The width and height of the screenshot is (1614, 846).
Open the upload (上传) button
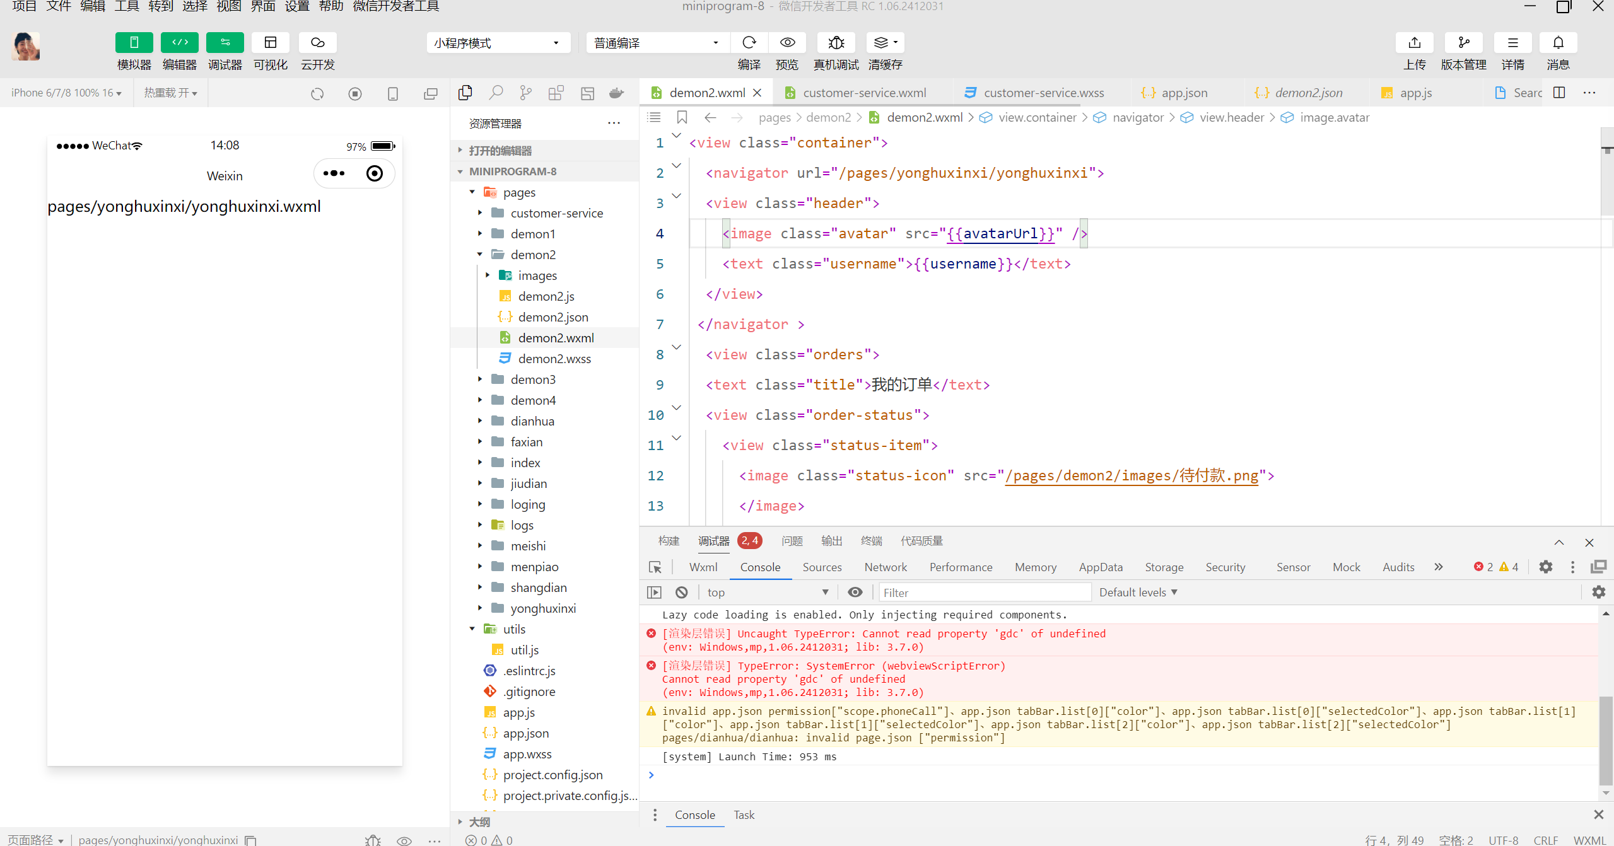pyautogui.click(x=1414, y=43)
